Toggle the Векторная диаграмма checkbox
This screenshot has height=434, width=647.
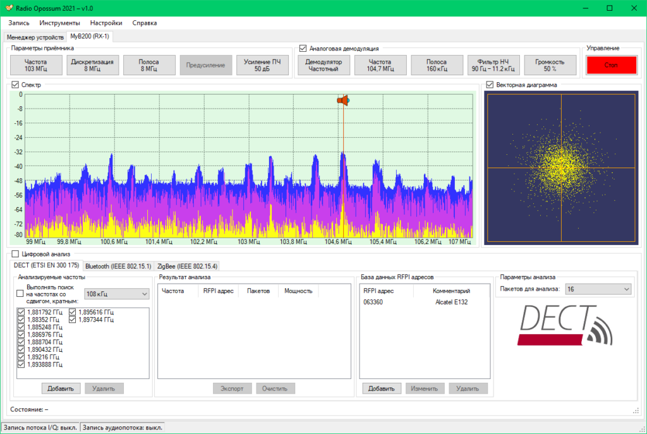(490, 85)
